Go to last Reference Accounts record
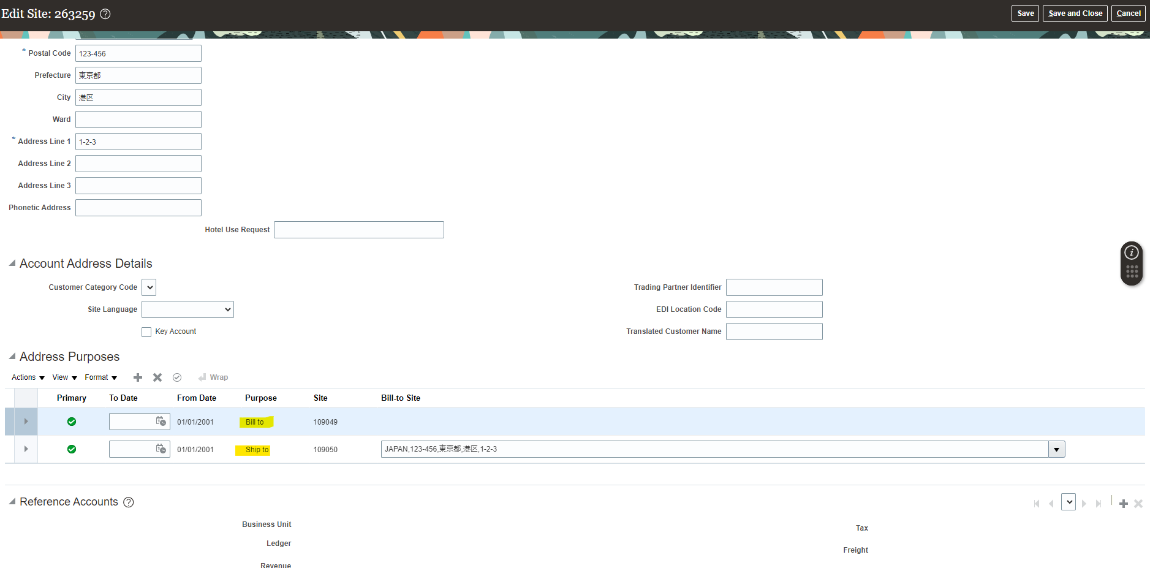This screenshot has width=1150, height=568. coord(1099,504)
